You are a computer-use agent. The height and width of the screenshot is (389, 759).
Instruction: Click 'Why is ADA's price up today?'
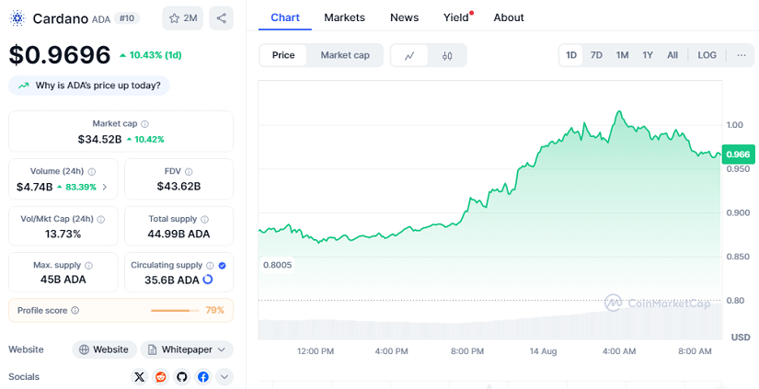click(x=89, y=86)
